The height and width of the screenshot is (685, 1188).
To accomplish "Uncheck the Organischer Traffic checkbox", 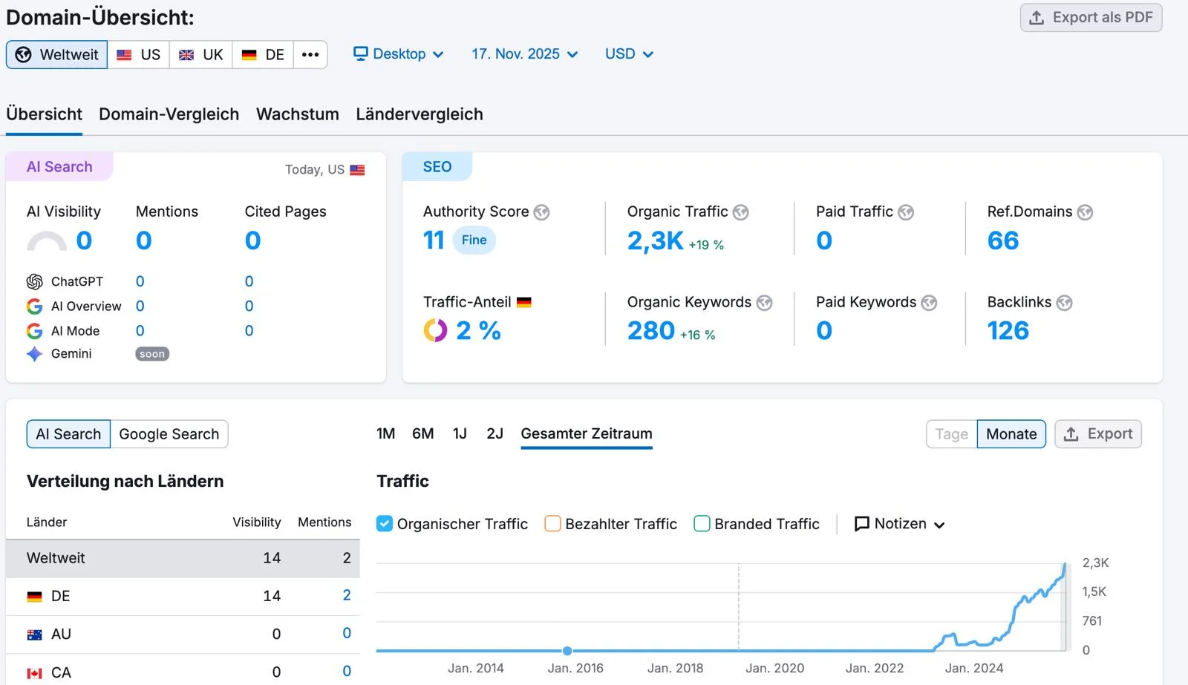I will click(385, 524).
